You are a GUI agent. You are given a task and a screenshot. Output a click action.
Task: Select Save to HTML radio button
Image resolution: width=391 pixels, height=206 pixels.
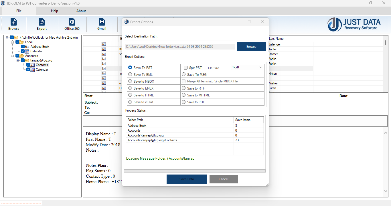tap(130, 95)
